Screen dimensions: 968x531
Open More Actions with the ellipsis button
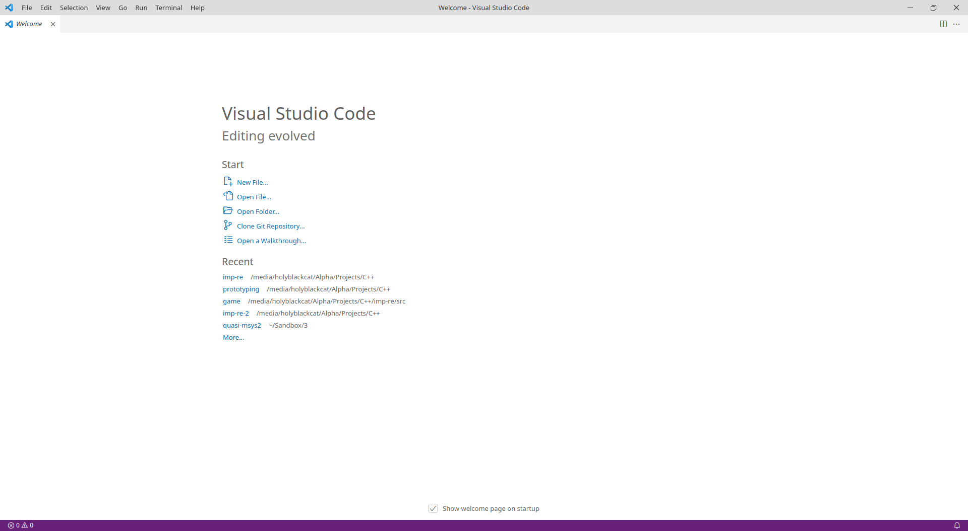tap(957, 24)
